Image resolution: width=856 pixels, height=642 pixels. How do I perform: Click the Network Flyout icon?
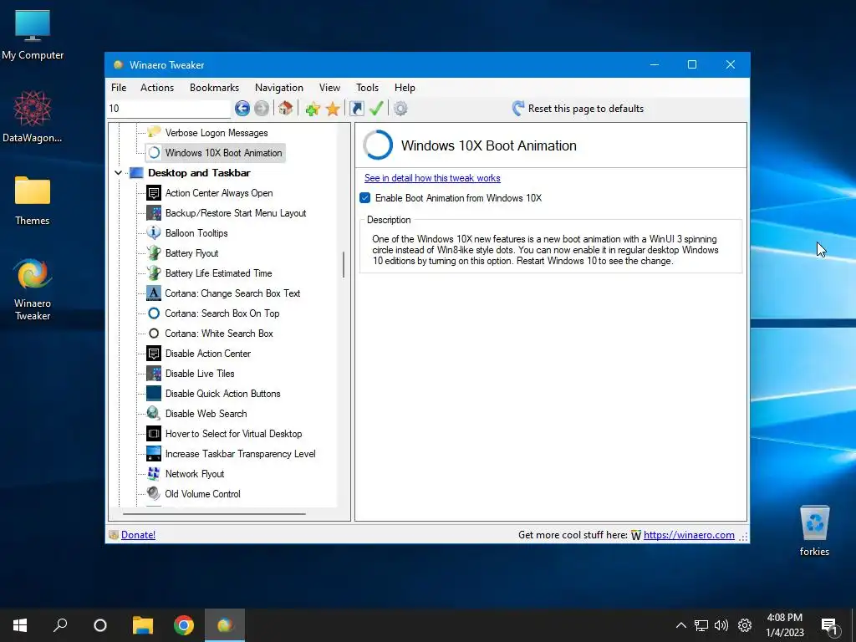click(x=154, y=473)
